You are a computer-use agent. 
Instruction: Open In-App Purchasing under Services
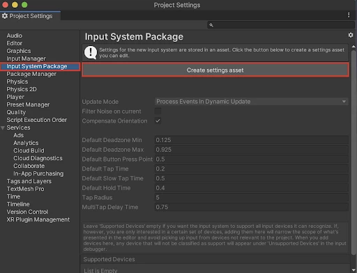pyautogui.click(x=38, y=173)
